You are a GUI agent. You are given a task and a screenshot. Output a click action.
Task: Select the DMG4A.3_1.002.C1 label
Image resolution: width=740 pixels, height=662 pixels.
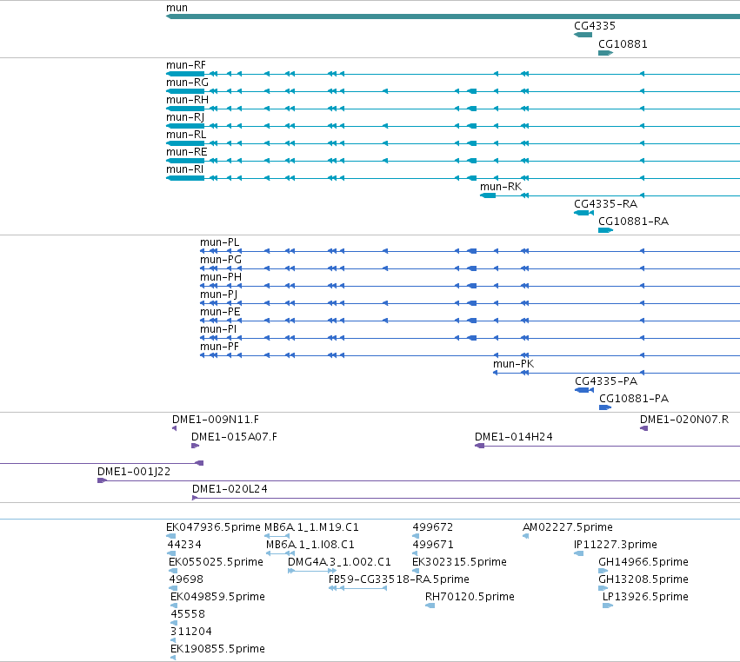pos(339,561)
